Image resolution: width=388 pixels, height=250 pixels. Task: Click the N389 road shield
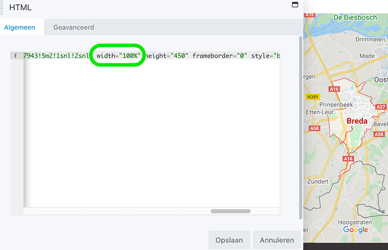312,96
